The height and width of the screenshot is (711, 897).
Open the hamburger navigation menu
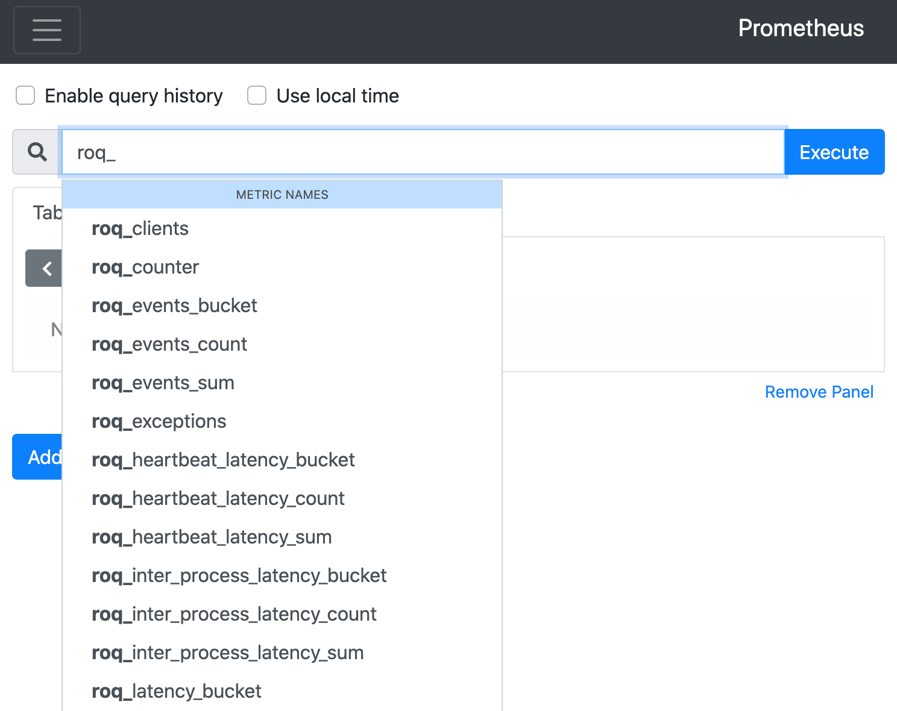tap(47, 30)
